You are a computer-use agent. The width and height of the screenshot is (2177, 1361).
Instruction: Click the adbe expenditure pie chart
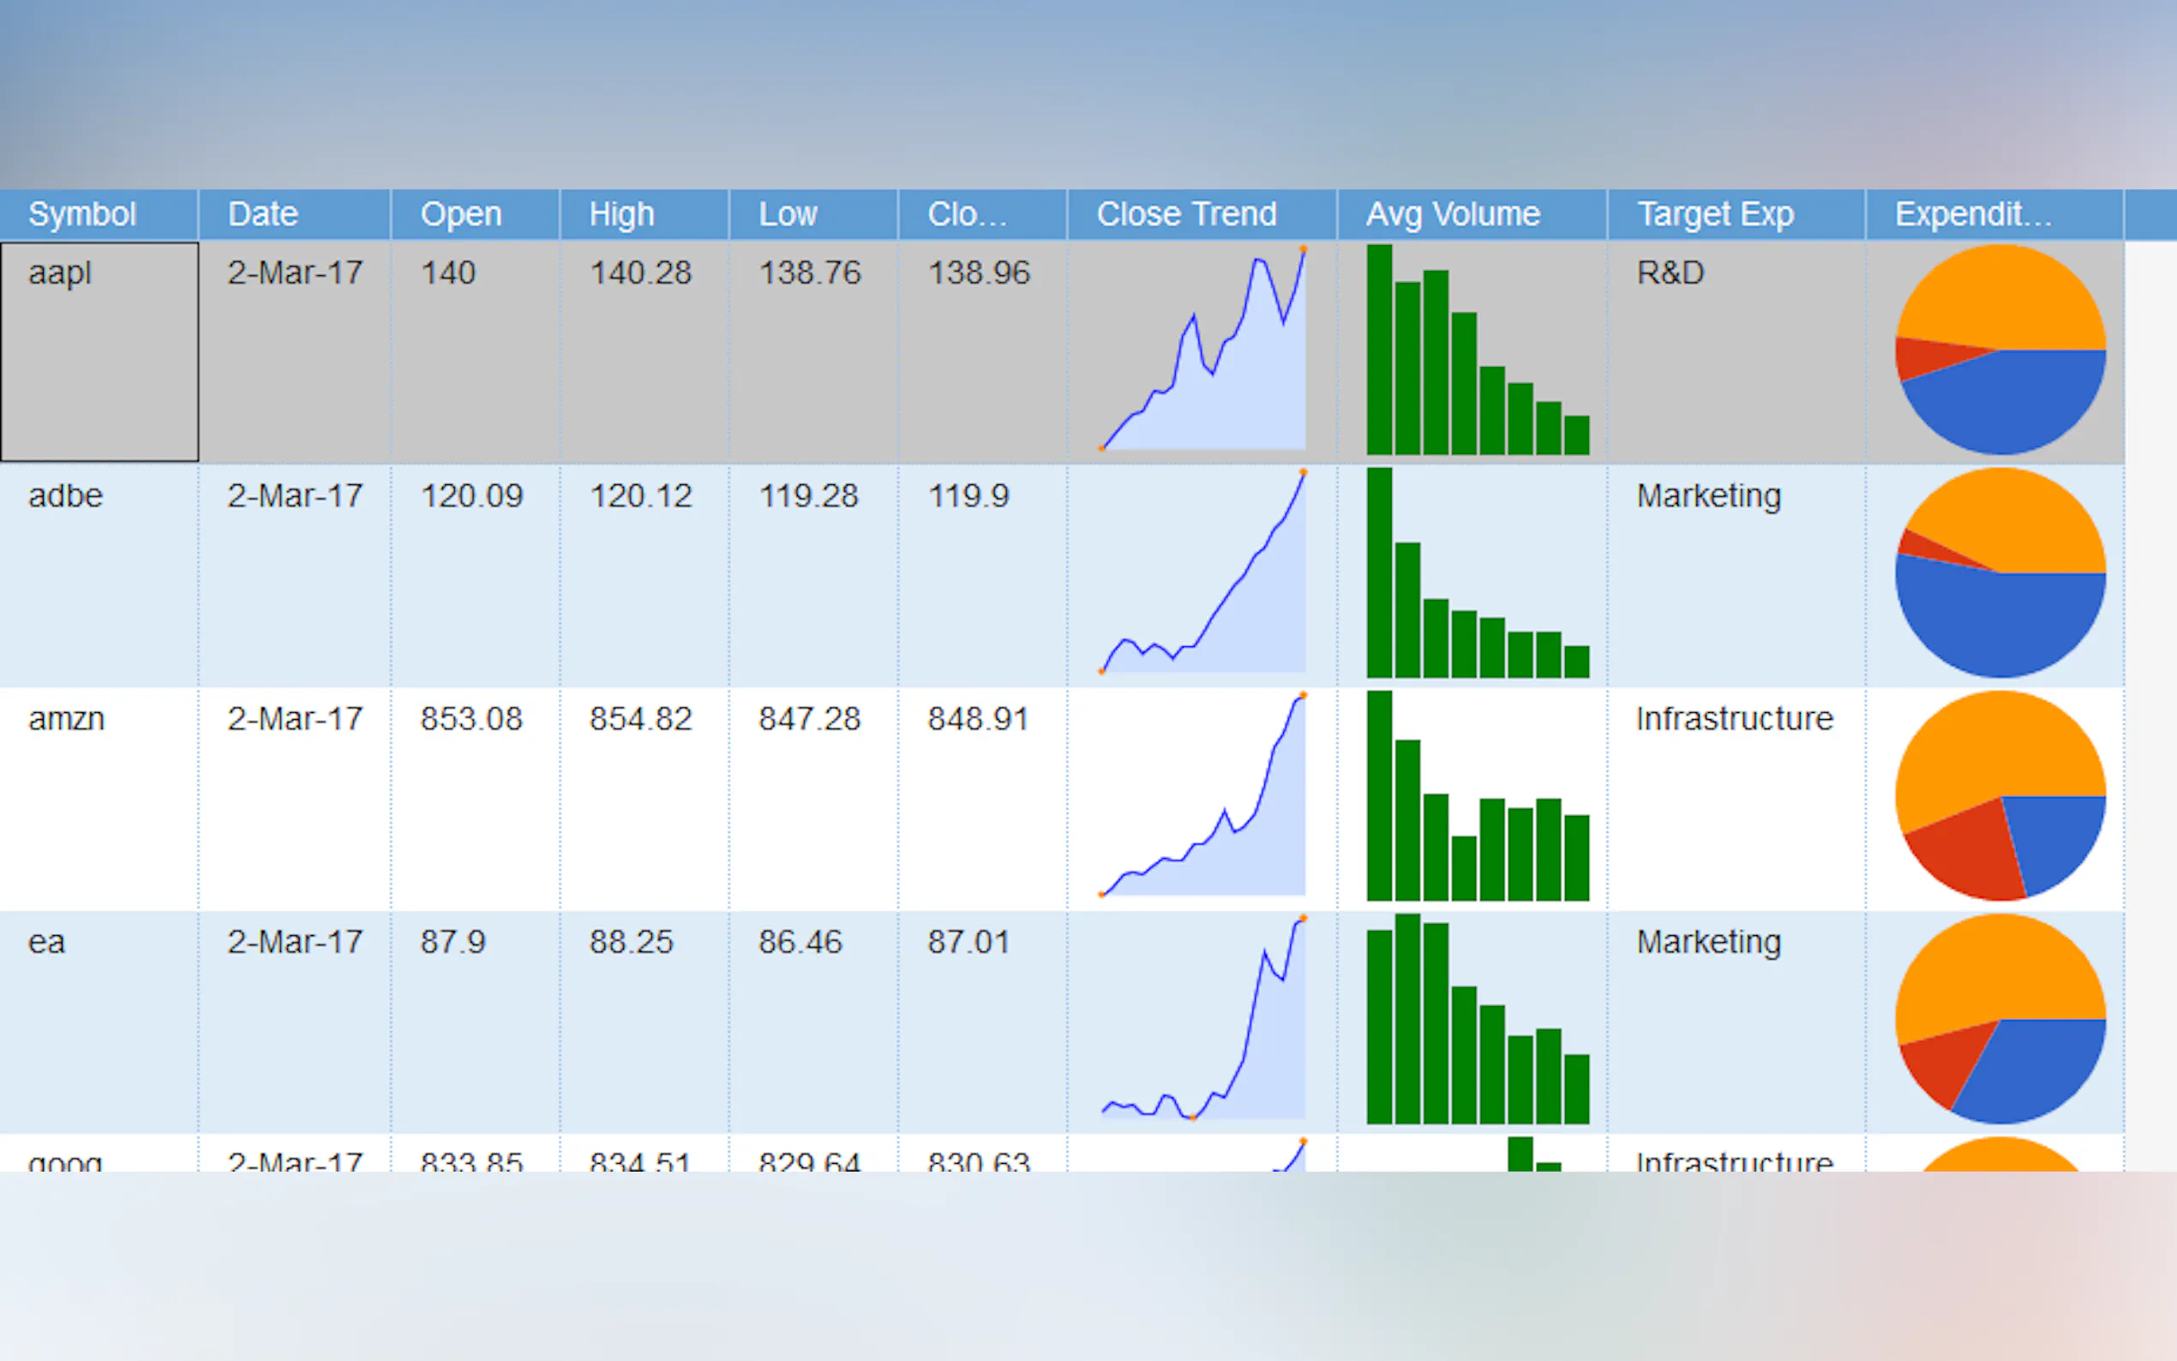[2000, 573]
